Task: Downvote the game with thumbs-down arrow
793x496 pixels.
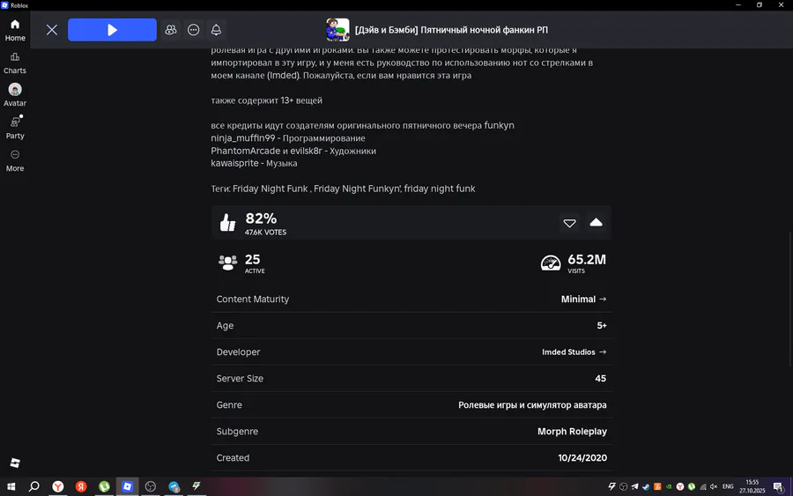Action: click(x=569, y=223)
